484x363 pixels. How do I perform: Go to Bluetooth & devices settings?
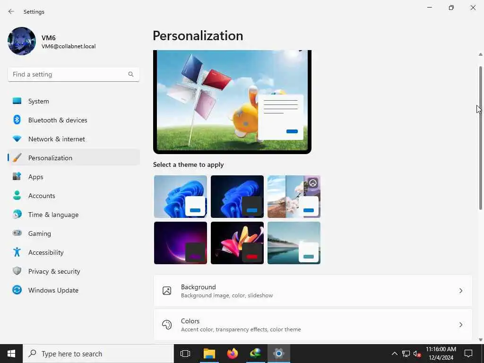tap(74, 120)
